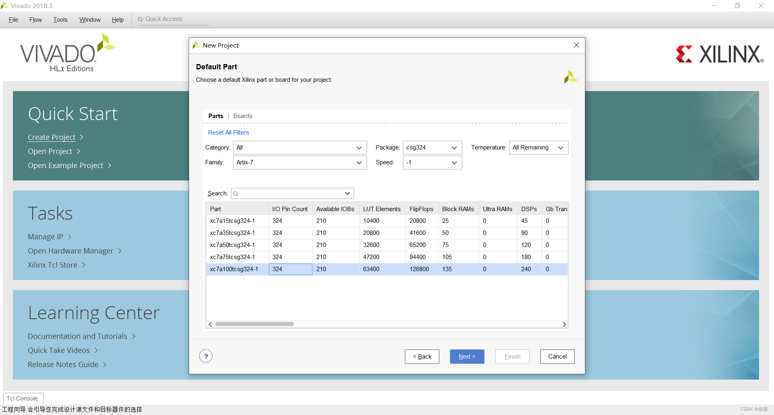Switch to the Boards tab
The height and width of the screenshot is (415, 774).
243,116
